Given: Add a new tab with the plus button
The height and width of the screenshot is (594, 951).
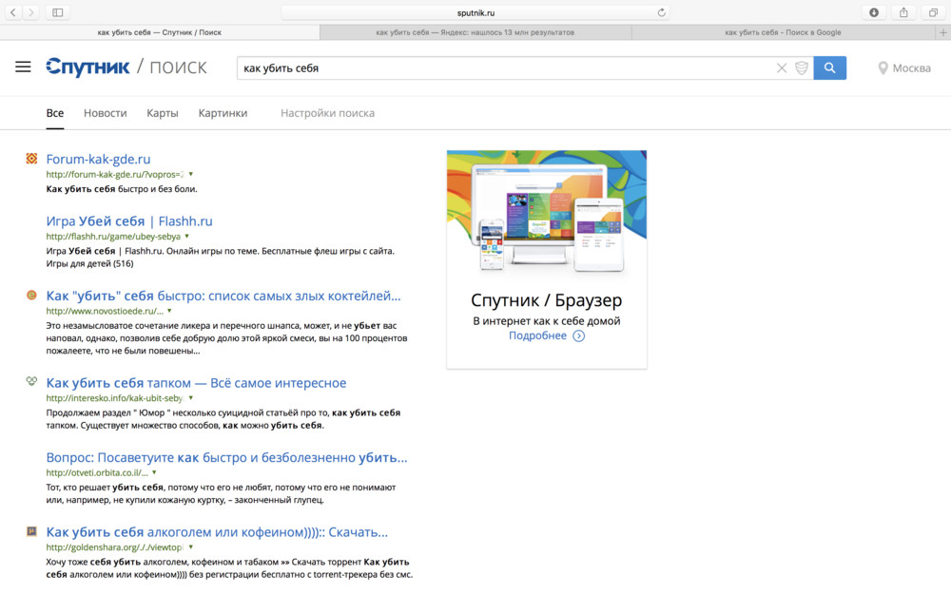Looking at the screenshot, I should [x=943, y=32].
